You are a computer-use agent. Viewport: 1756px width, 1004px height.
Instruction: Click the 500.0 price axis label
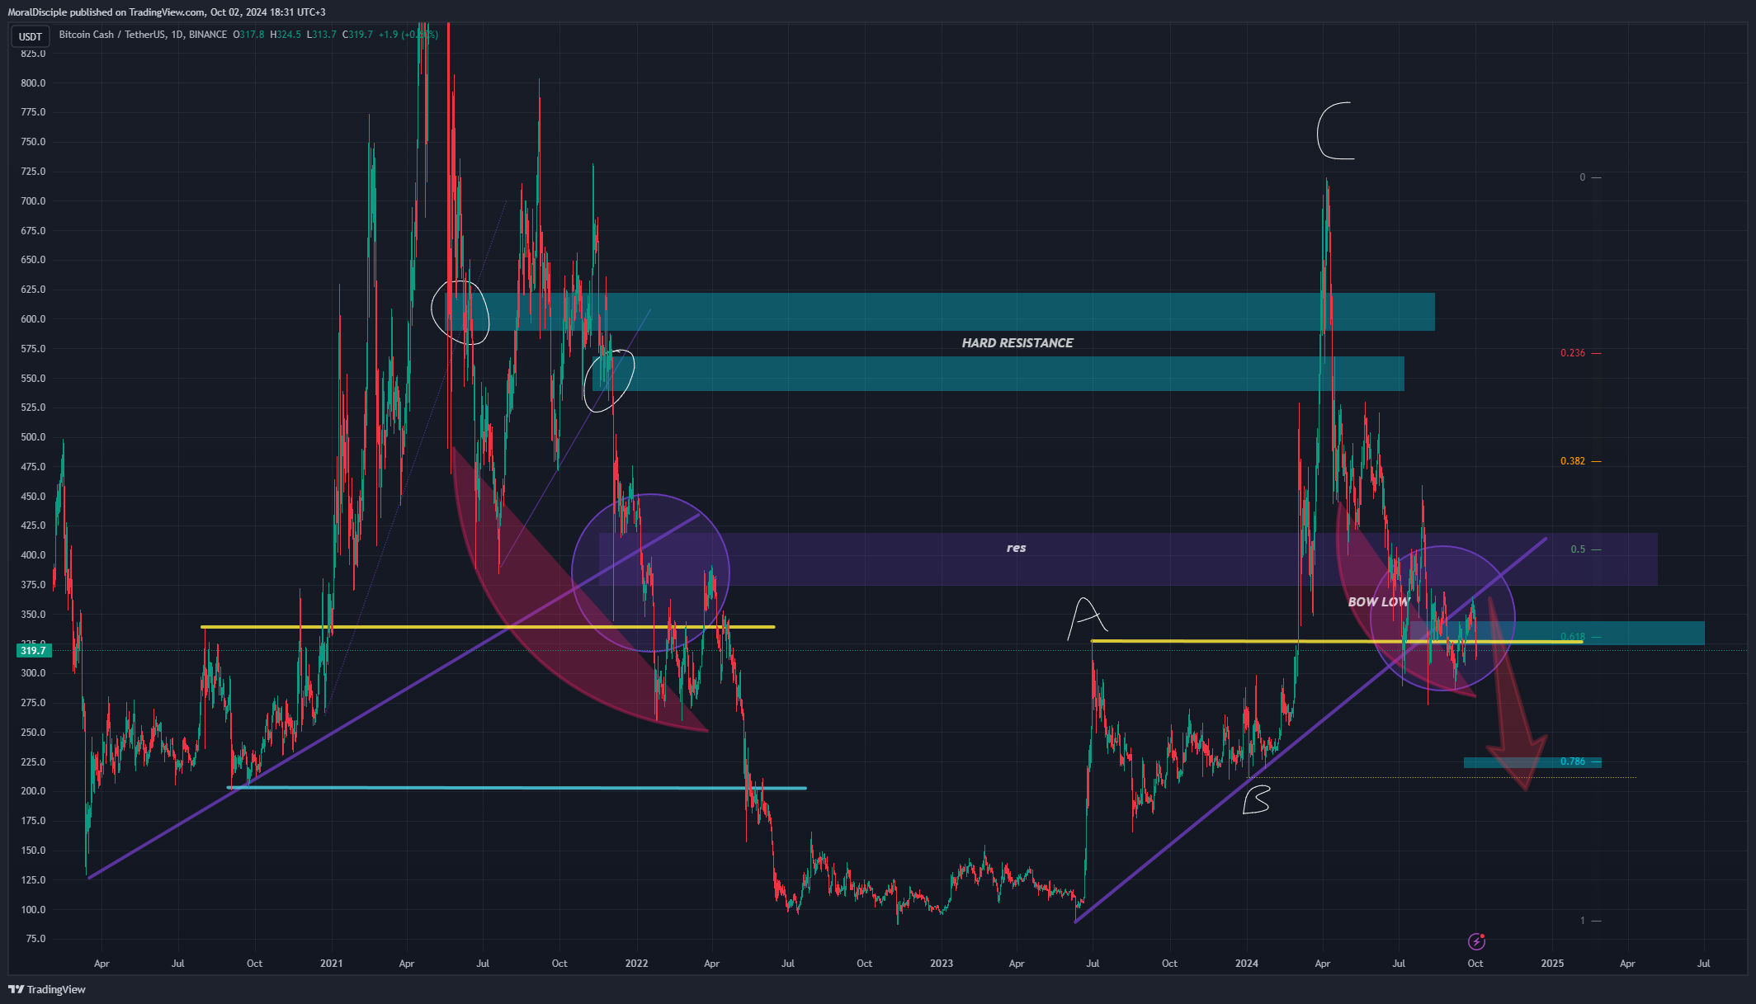33,437
